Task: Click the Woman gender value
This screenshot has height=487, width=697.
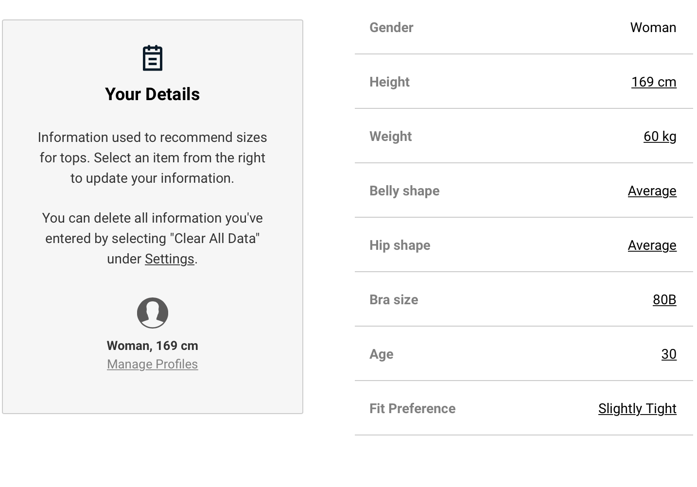Action: (653, 28)
